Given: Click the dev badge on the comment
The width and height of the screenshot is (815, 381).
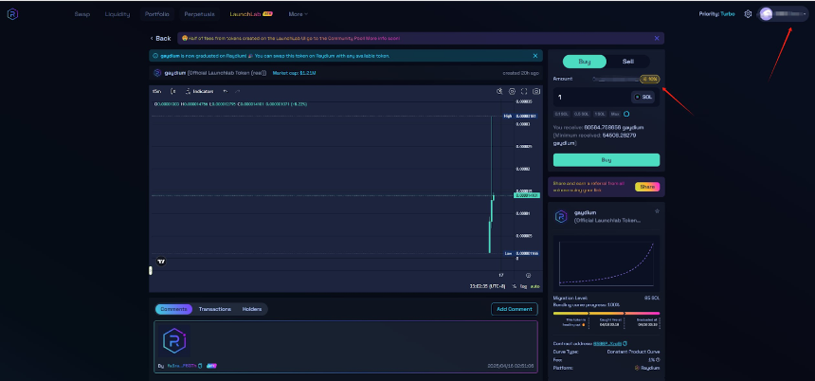Looking at the screenshot, I should tap(211, 366).
